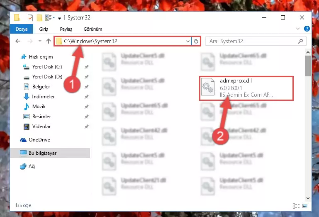Open the recent locations dropdown

pyautogui.click(x=40, y=41)
